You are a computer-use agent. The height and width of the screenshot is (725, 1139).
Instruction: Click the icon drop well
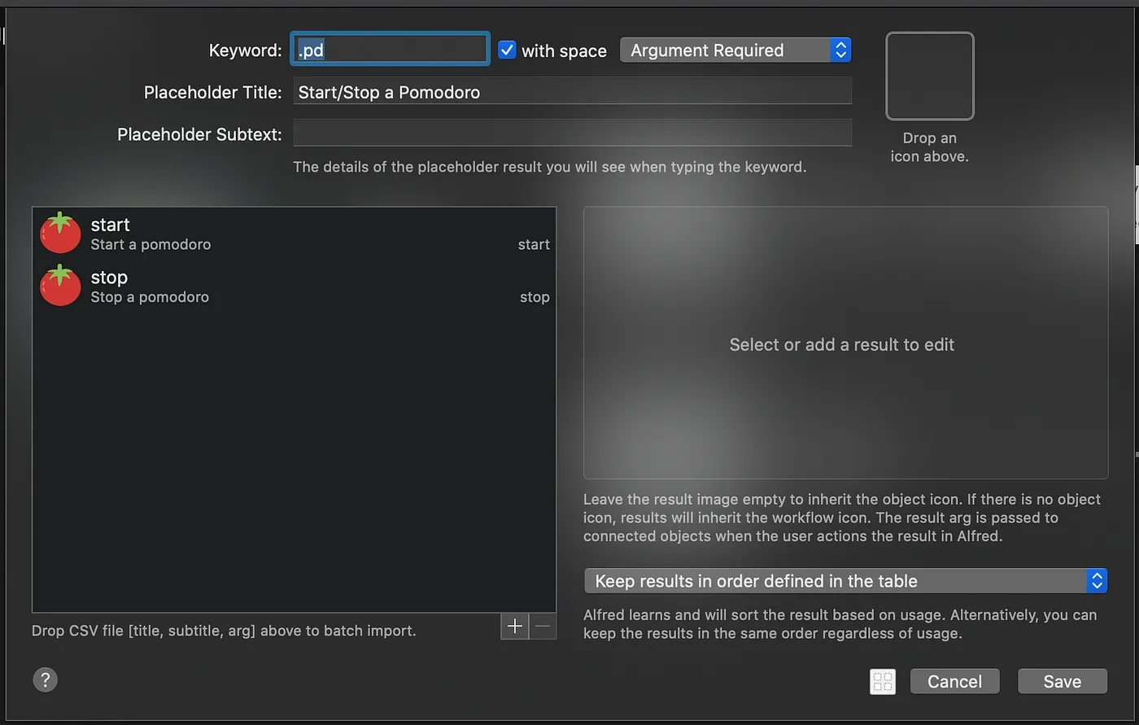coord(929,76)
